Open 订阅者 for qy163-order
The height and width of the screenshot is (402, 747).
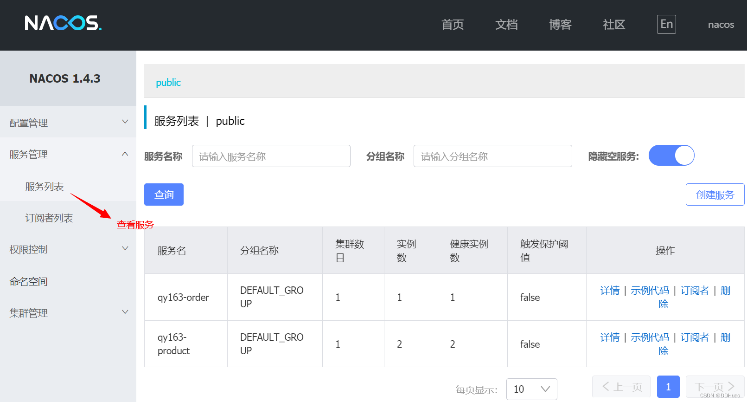click(695, 291)
